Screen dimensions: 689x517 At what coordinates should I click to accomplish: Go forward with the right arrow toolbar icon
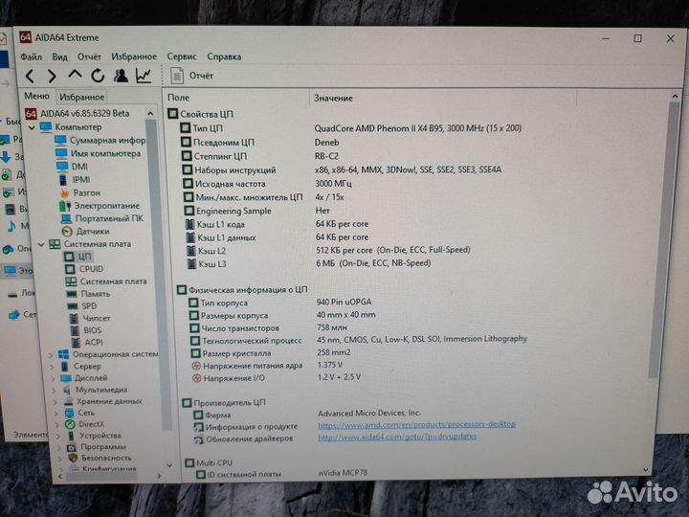pyautogui.click(x=52, y=76)
